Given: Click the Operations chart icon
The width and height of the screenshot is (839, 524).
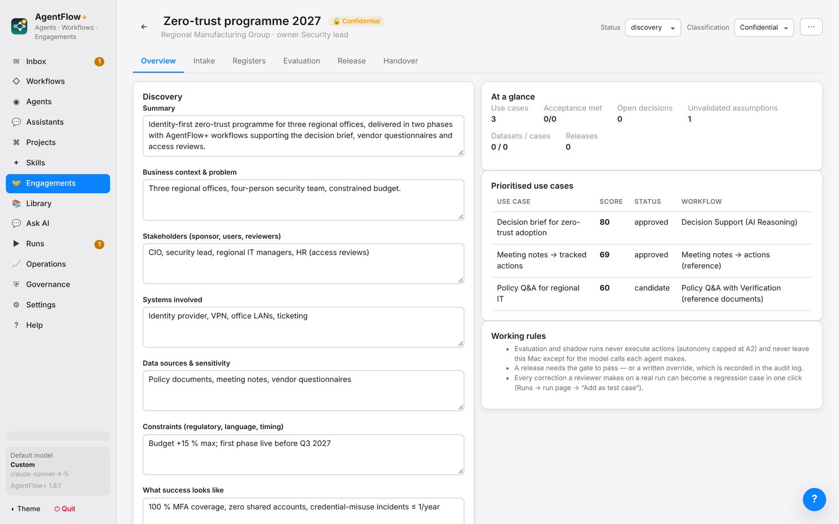Looking at the screenshot, I should (16, 264).
